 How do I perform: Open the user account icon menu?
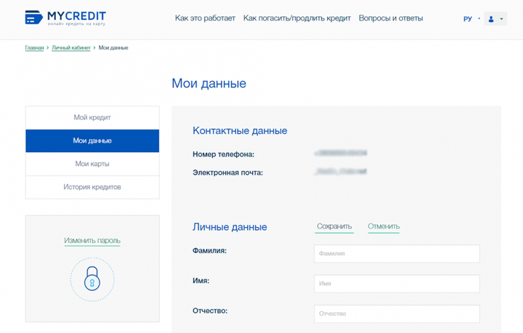491,20
